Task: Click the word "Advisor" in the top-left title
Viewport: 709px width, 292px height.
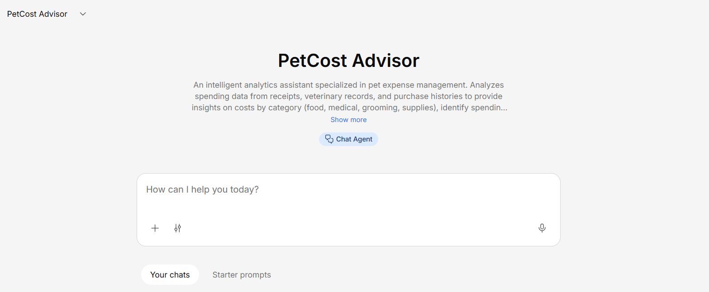Action: (52, 14)
